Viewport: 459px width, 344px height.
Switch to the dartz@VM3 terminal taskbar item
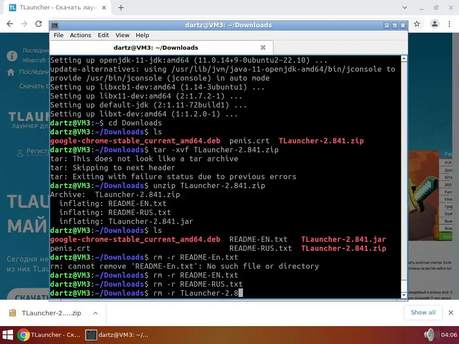tap(117, 335)
